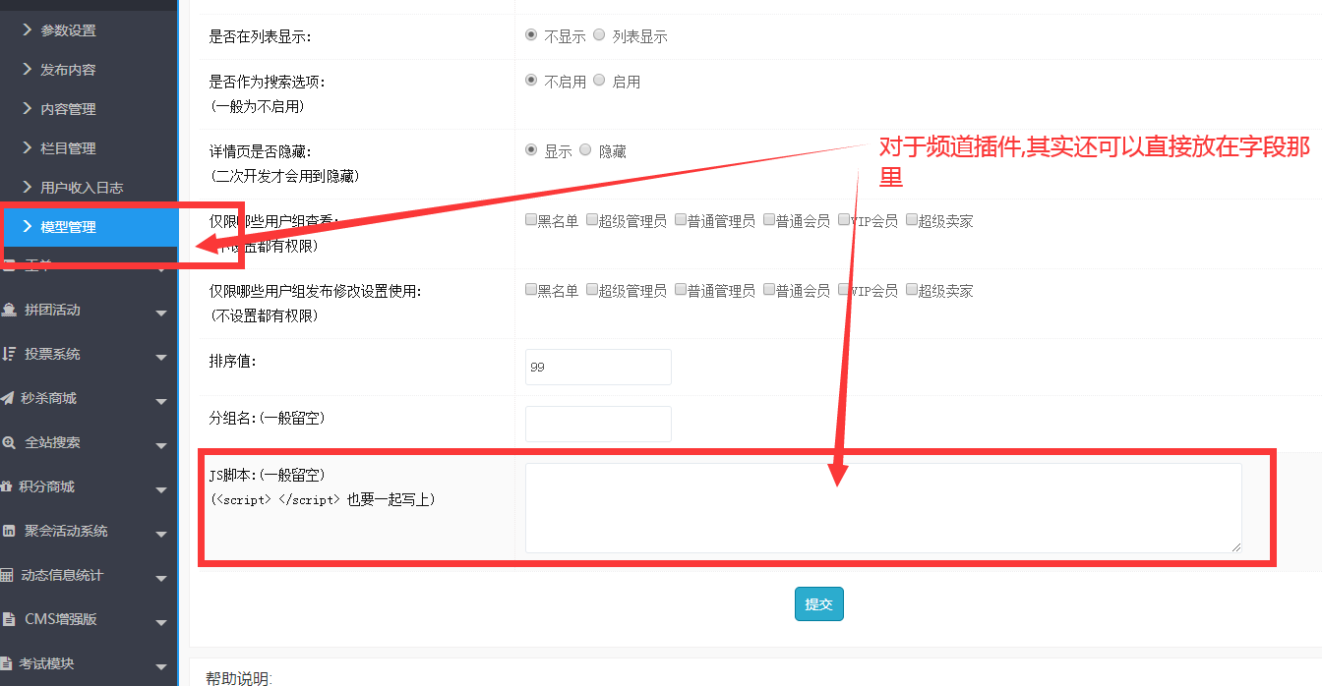Screen dimensions: 1322x686
Task: Click the 提交 submit button
Action: [x=818, y=604]
